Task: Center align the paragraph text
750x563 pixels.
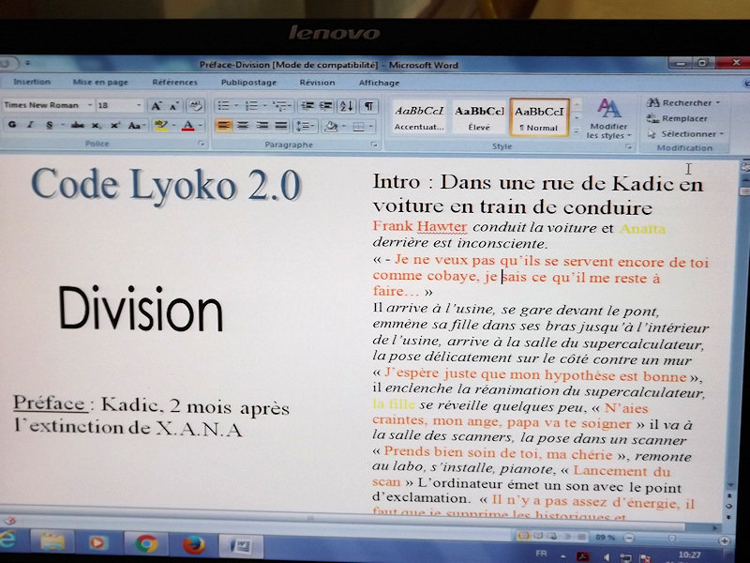Action: click(x=243, y=126)
